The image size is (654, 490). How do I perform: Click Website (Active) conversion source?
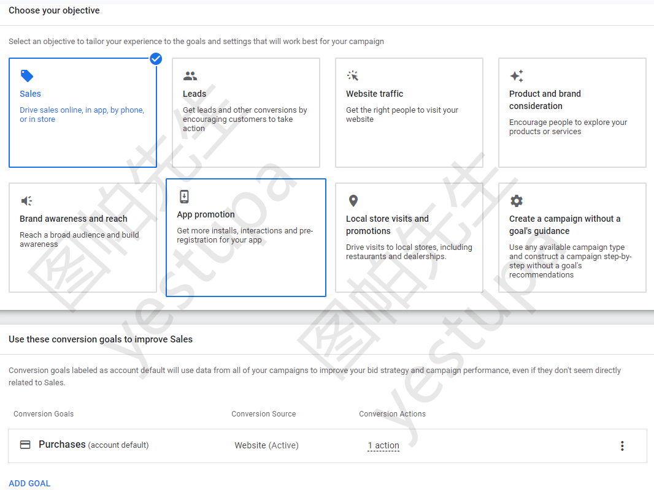(x=266, y=445)
